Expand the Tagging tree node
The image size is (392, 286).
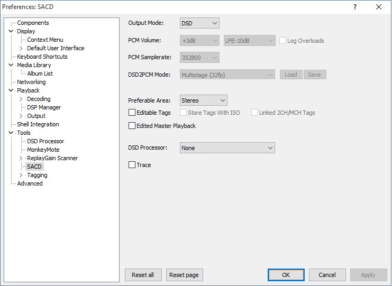(x=21, y=175)
